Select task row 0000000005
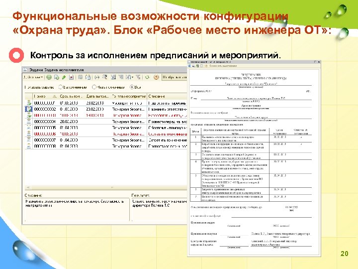This screenshot has height=269, width=358. coord(106,128)
